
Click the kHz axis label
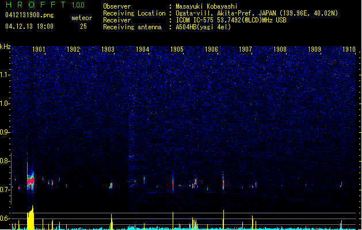pyautogui.click(x=5, y=47)
